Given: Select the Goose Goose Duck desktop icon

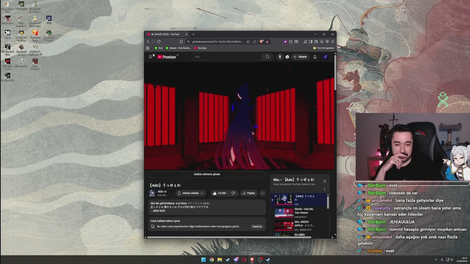Looking at the screenshot, I should tap(7, 7).
